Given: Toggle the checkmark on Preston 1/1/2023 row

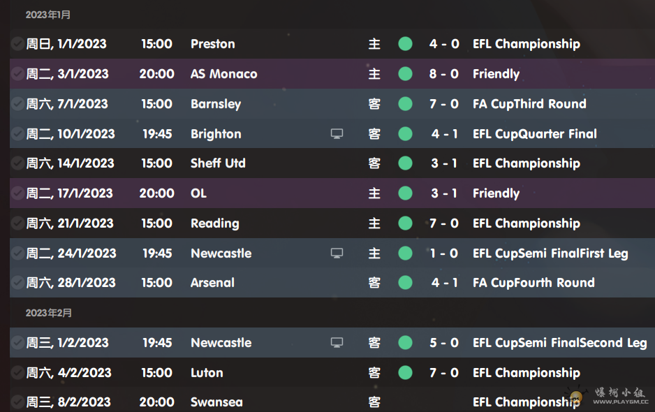Looking at the screenshot, I should [17, 44].
